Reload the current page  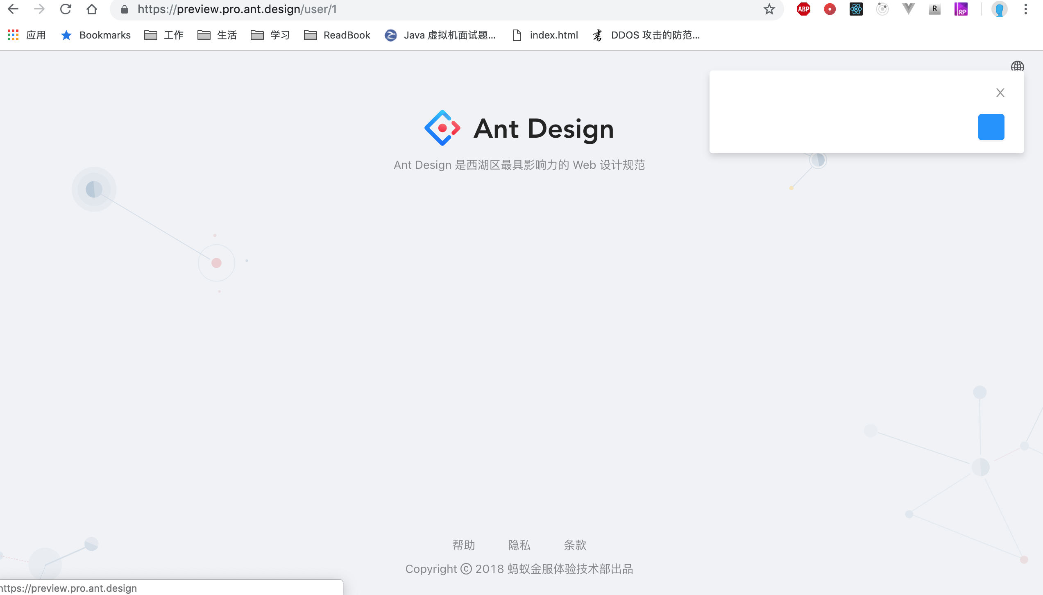(x=66, y=9)
